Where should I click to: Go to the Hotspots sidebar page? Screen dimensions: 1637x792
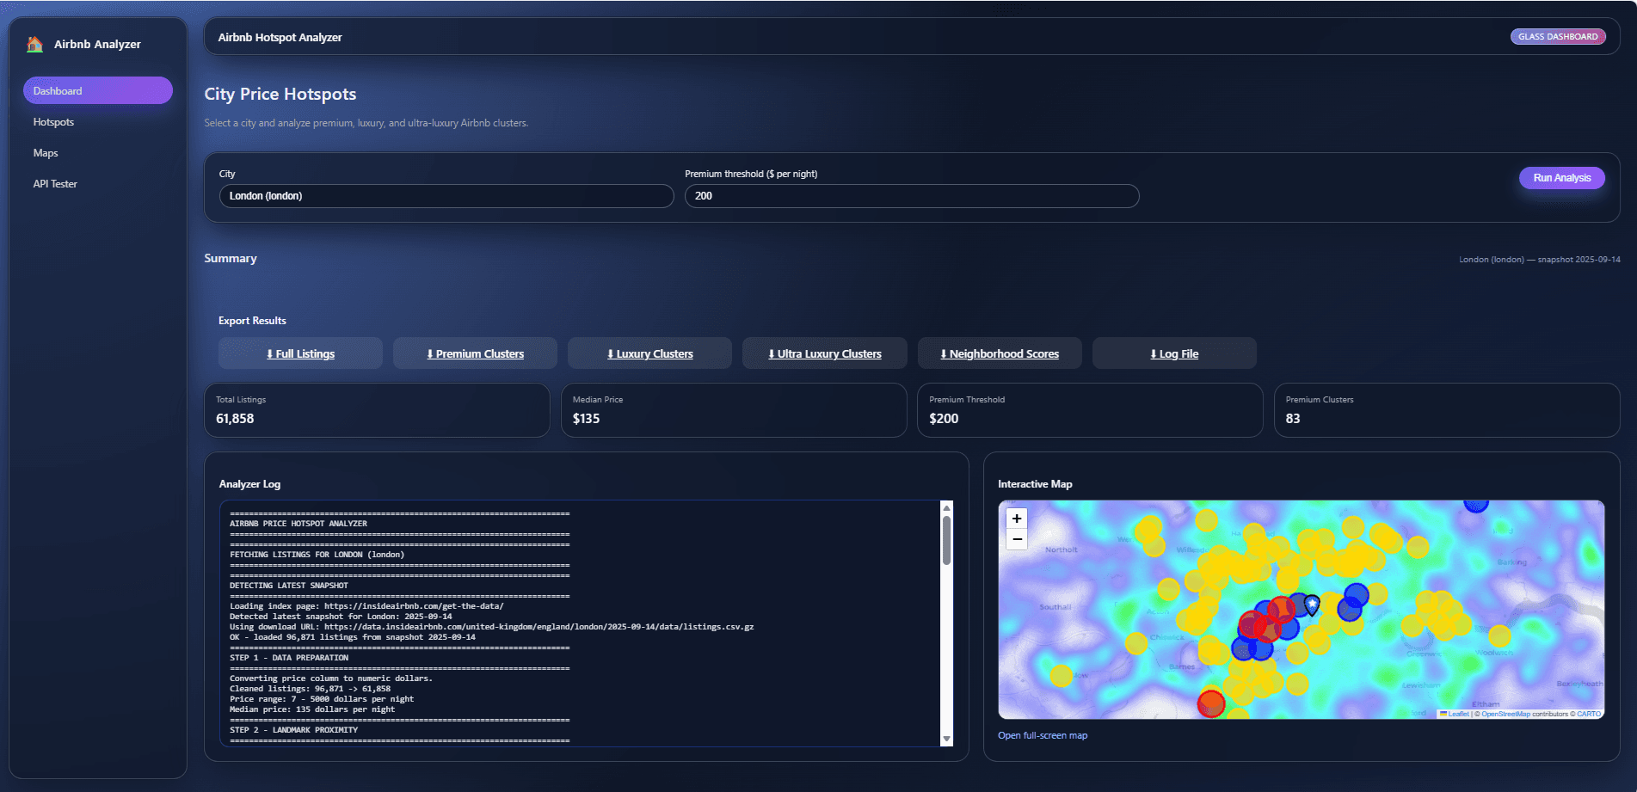tap(53, 122)
